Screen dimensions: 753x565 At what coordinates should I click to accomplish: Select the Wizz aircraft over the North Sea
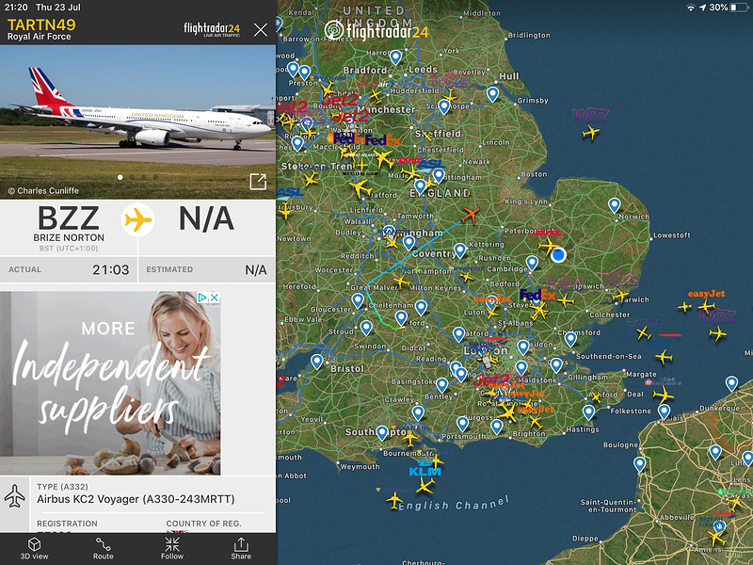point(591,131)
